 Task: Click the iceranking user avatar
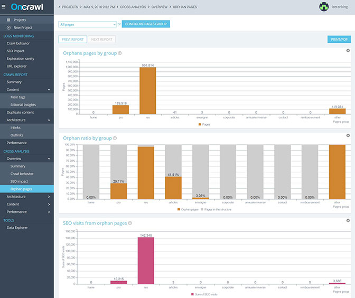324,7
